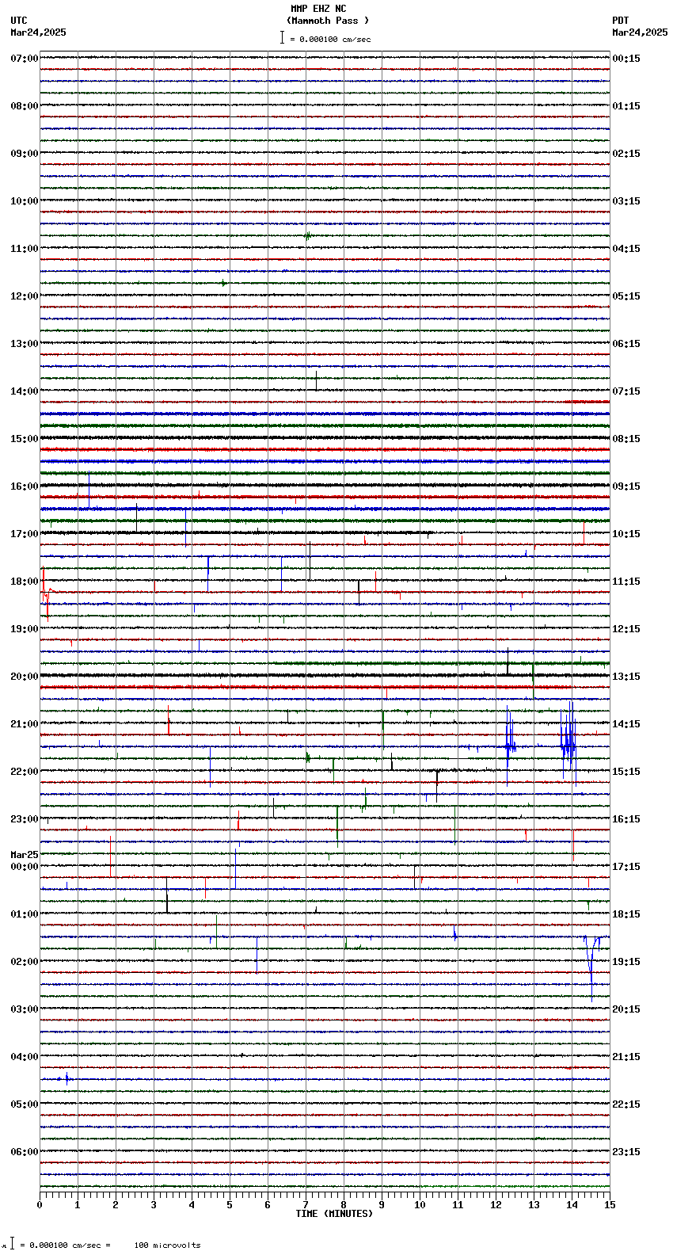Viewport: 673px width, 1255px height.
Task: Click the x-axis tick label '7'
Action: click(x=306, y=1205)
